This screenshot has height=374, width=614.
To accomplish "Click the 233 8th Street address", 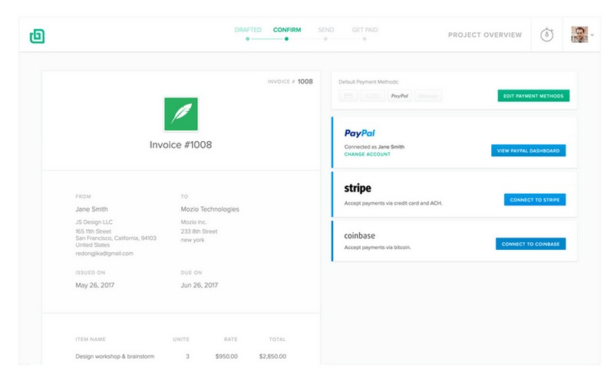I will point(199,231).
